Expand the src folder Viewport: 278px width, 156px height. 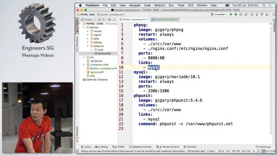[x=84, y=57]
